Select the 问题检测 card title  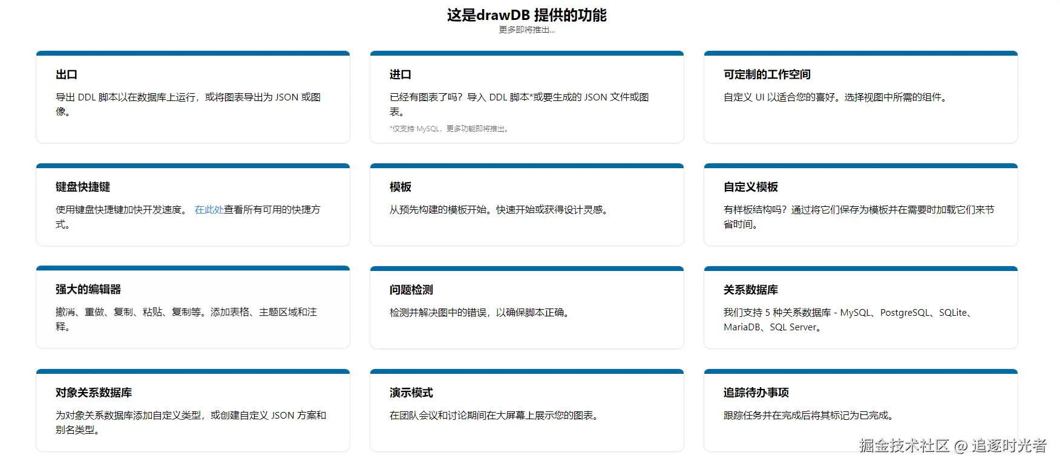tap(411, 290)
